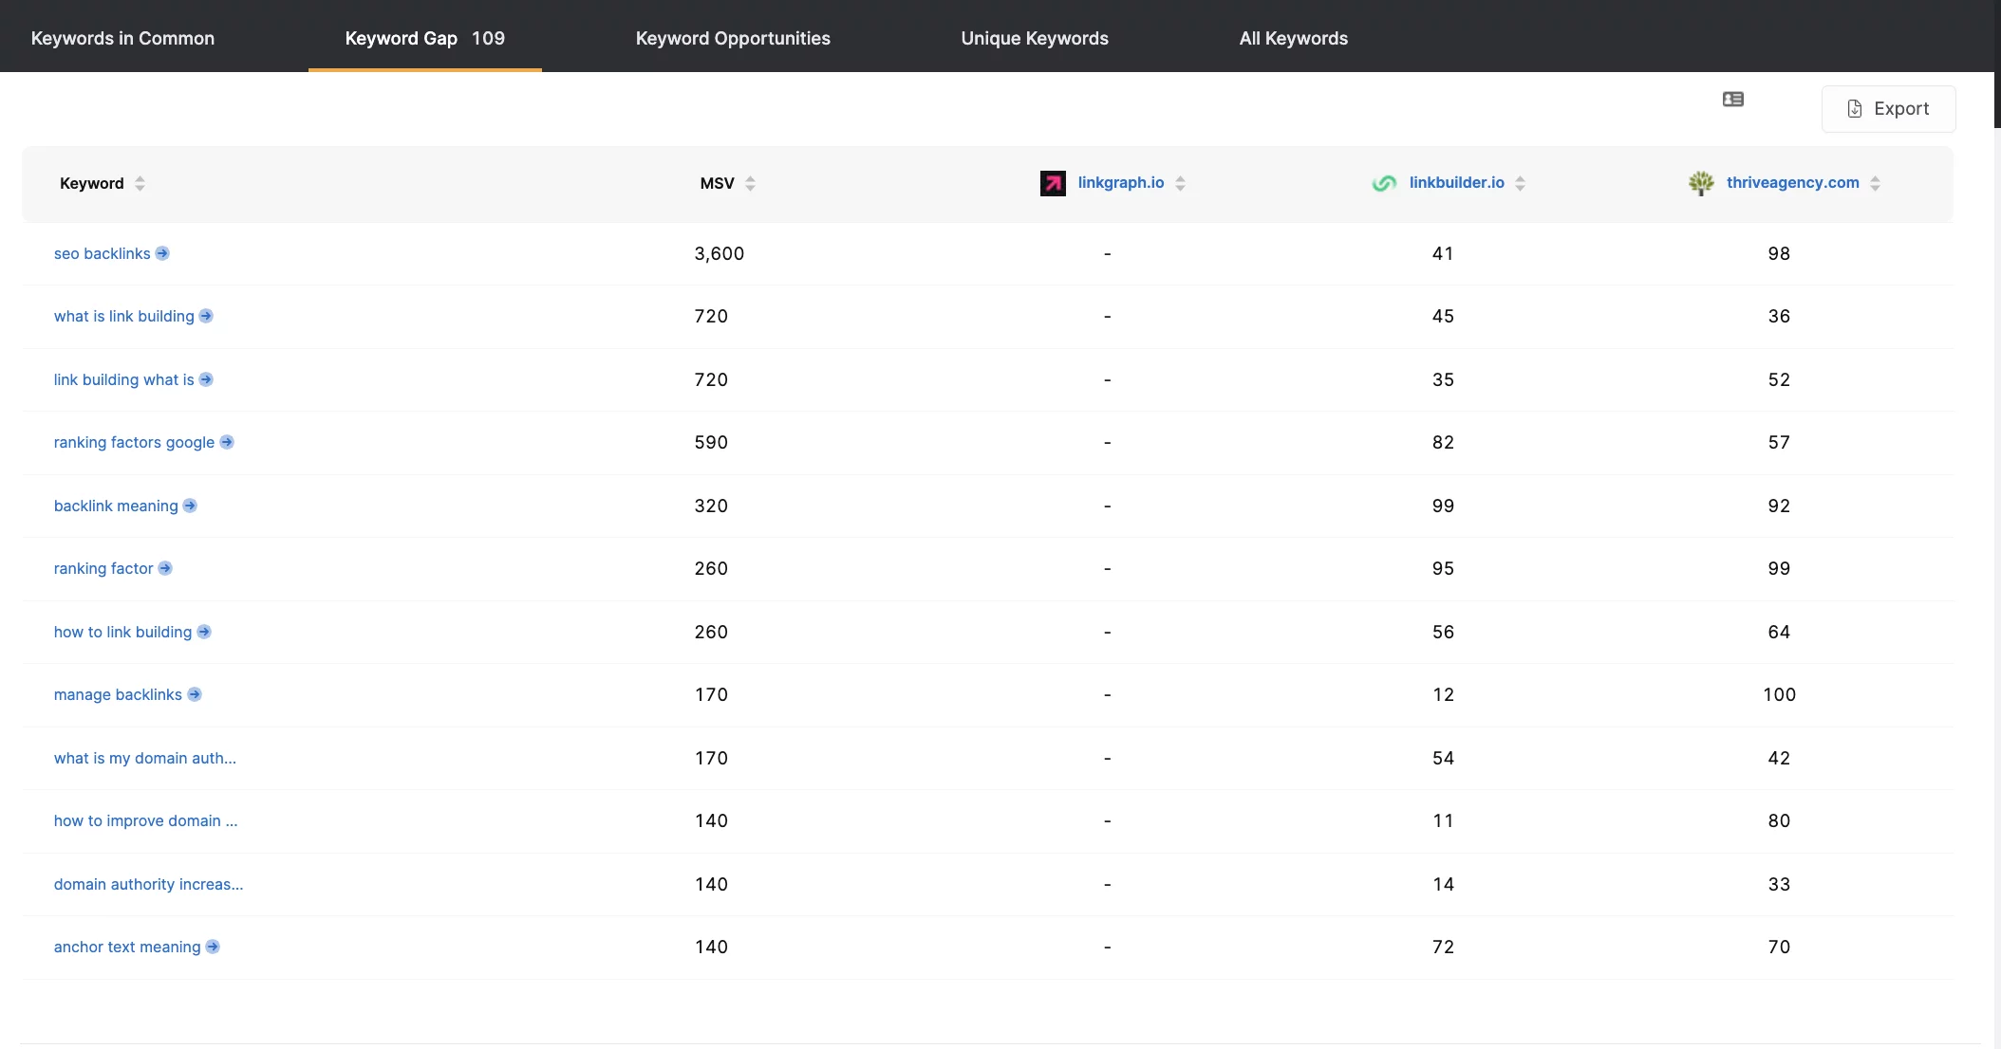
Task: Click the linkgraph.io favicon icon
Action: [1054, 181]
